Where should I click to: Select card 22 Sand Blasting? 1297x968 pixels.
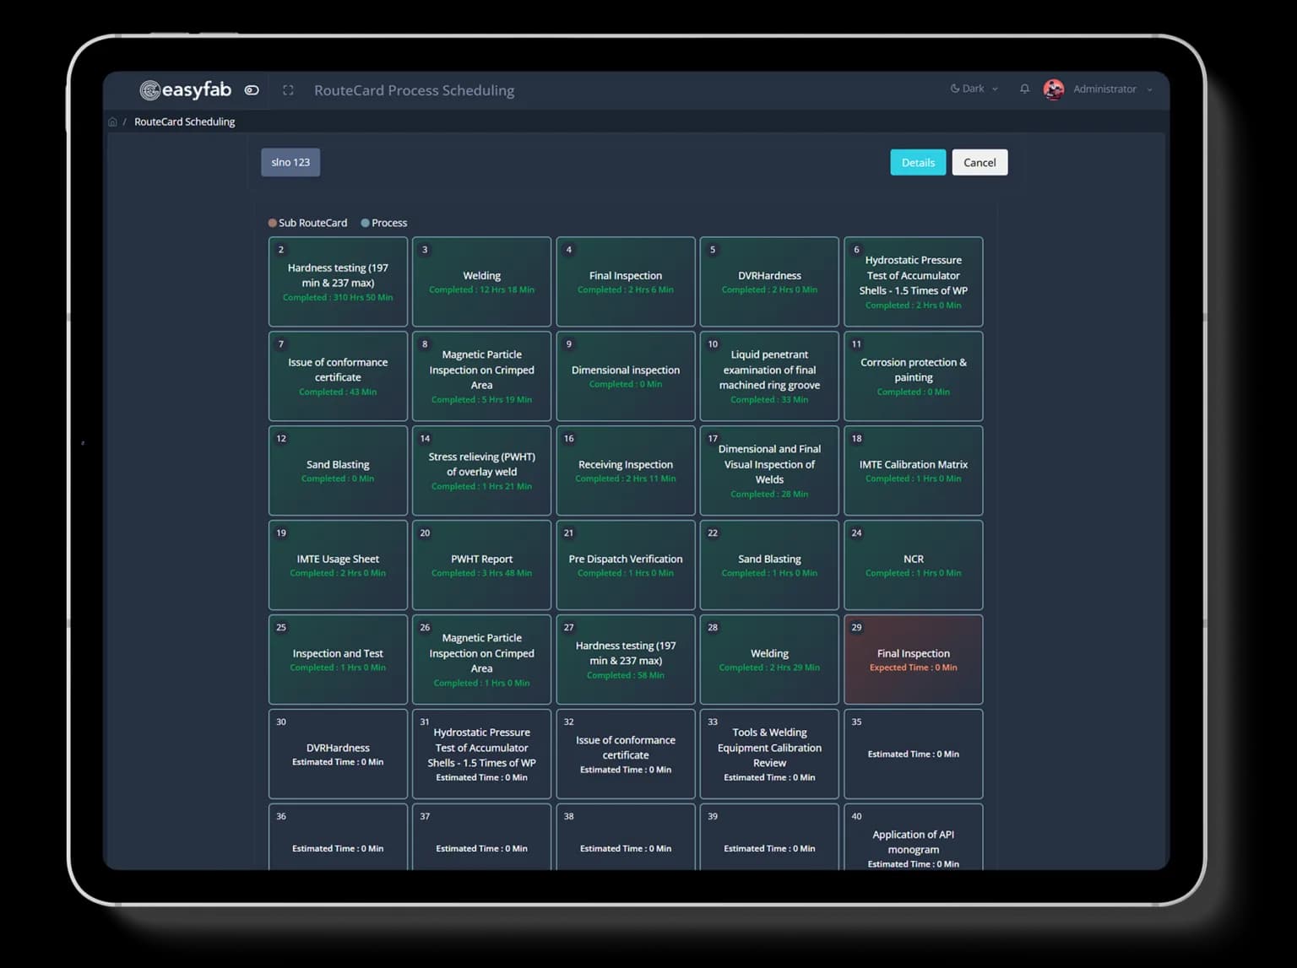(x=769, y=565)
